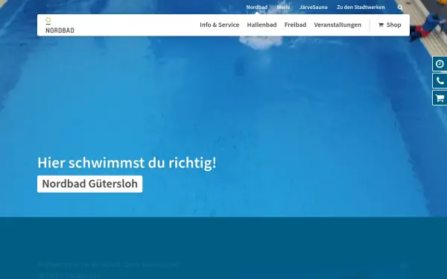Open the opening hours clock icon
447x279 pixels.
[x=440, y=64]
